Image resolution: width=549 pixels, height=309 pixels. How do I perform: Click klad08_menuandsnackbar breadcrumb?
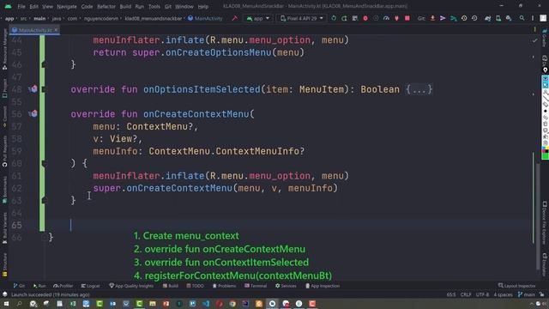click(154, 18)
